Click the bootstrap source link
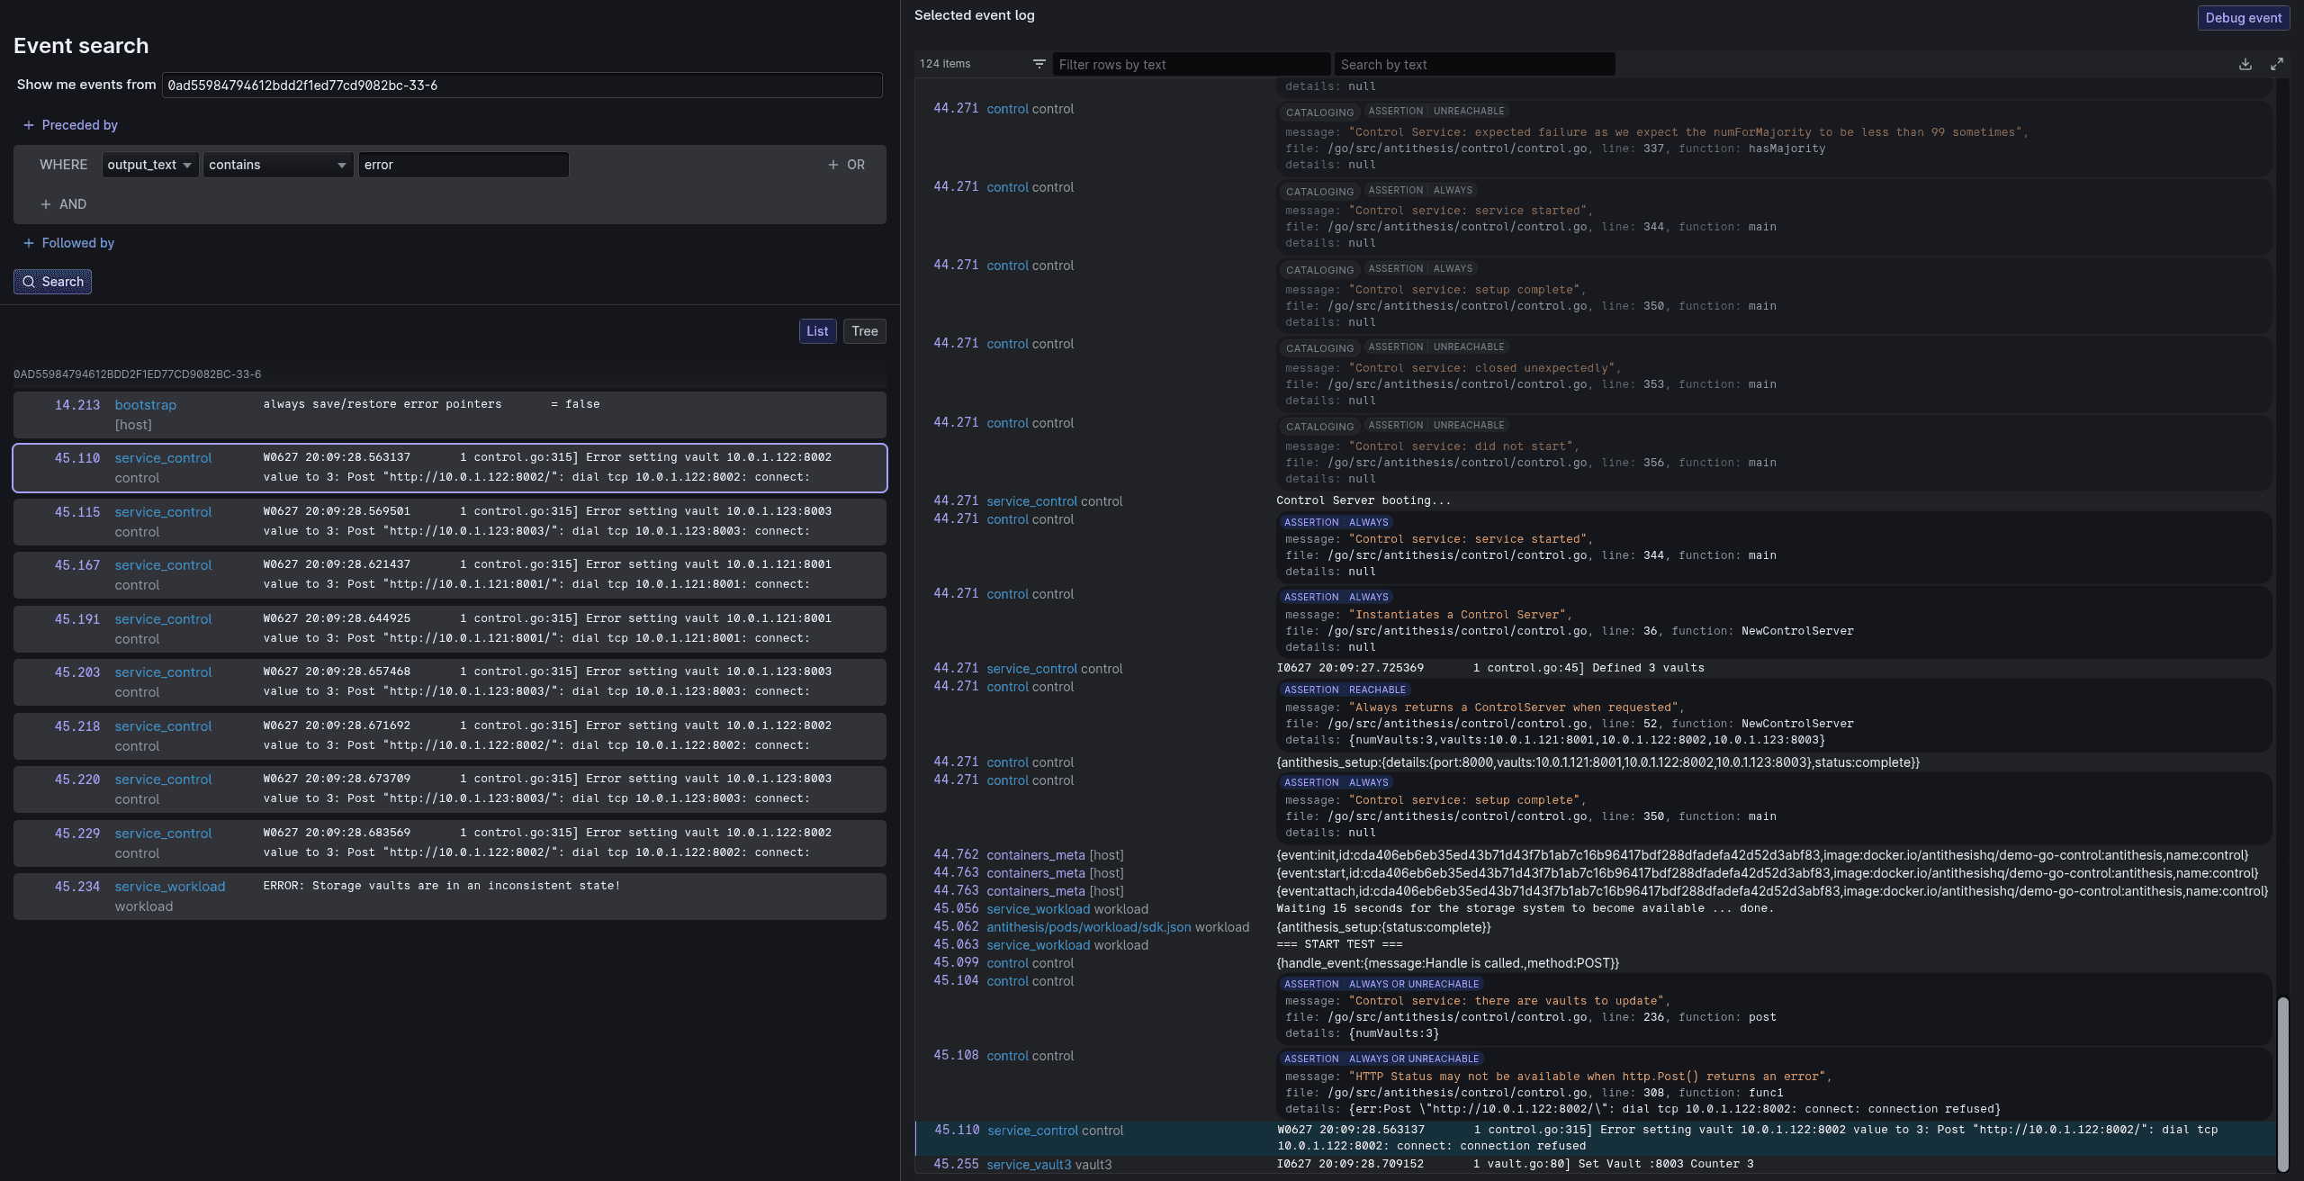The height and width of the screenshot is (1181, 2304). coord(146,405)
